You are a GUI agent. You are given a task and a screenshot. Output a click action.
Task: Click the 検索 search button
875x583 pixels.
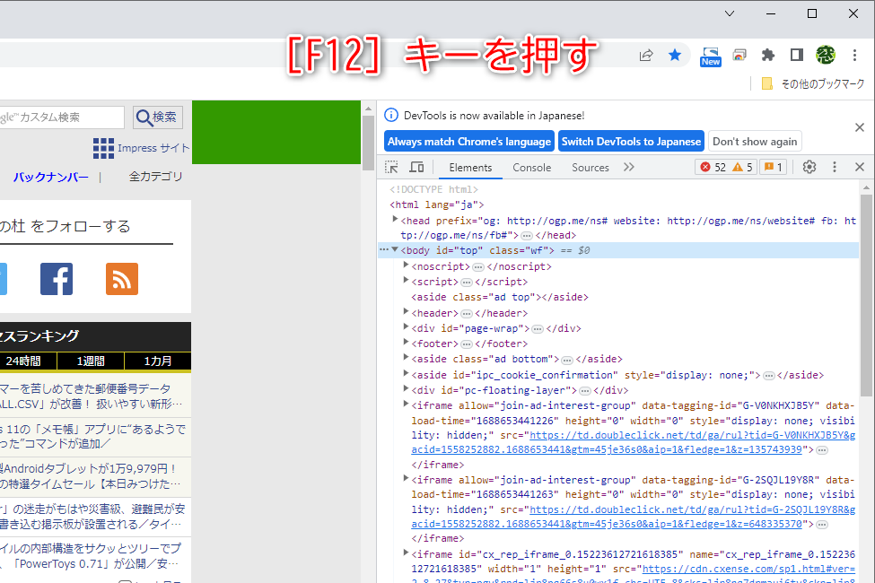158,117
